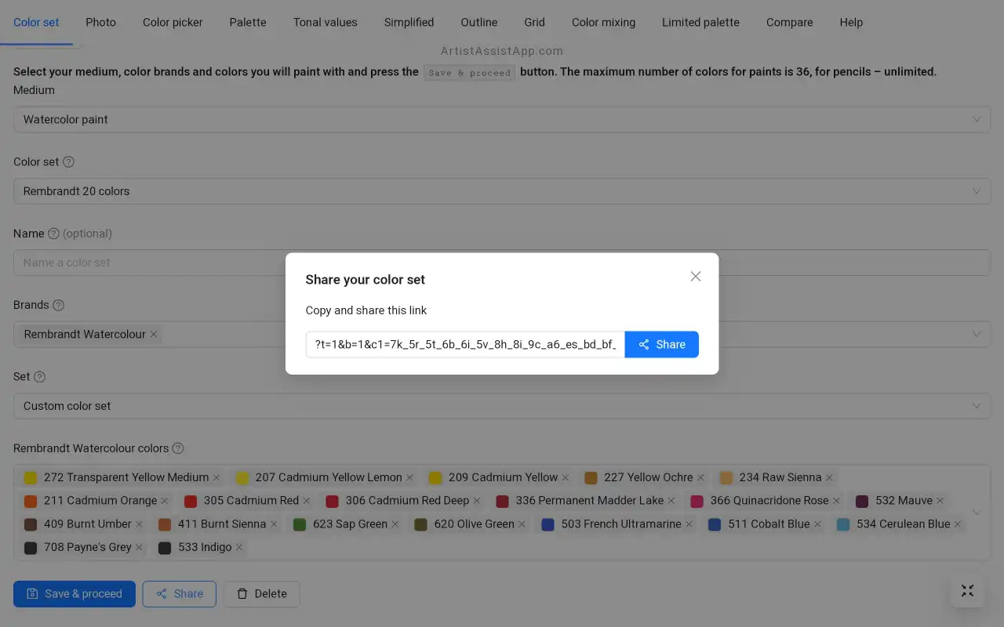The height and width of the screenshot is (627, 1004).
Task: Remove 533 Indigo color
Action: [x=239, y=548]
